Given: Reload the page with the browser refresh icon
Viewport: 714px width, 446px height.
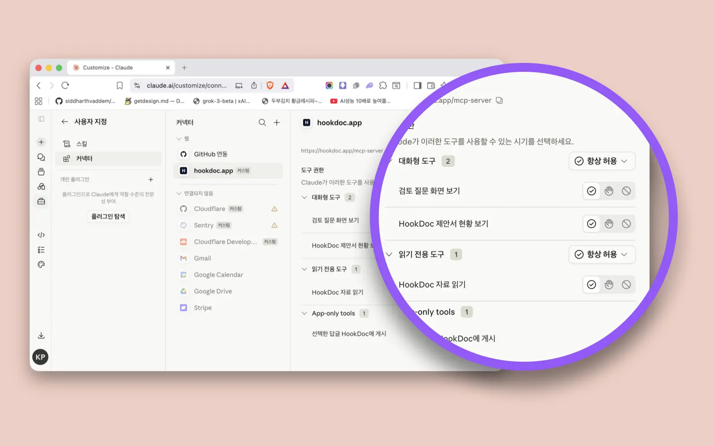Looking at the screenshot, I should (65, 85).
